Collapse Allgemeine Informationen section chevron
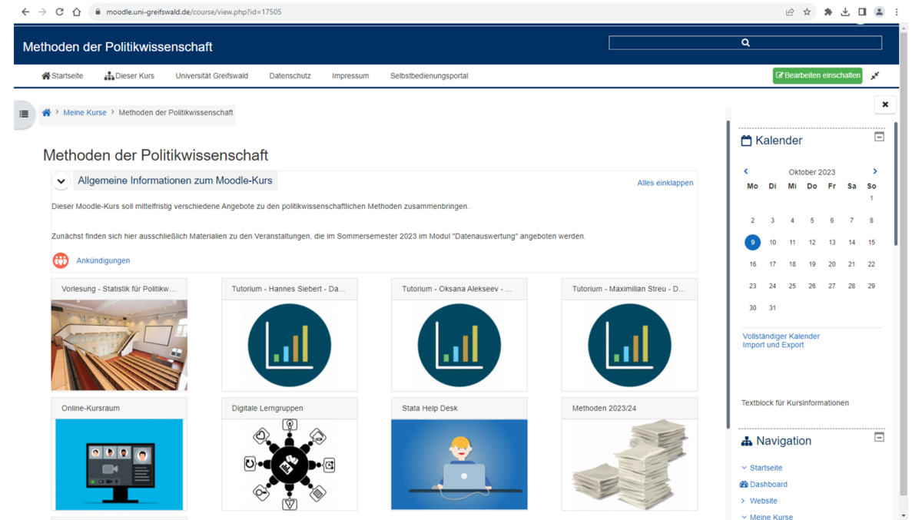This screenshot has height=520, width=922. tap(61, 181)
